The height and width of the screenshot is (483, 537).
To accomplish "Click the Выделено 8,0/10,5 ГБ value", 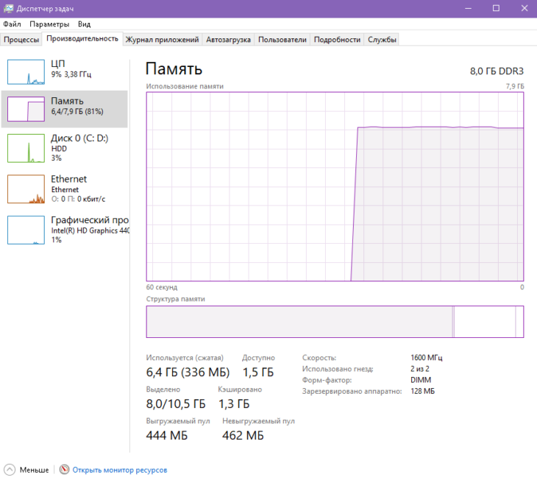I will (176, 403).
